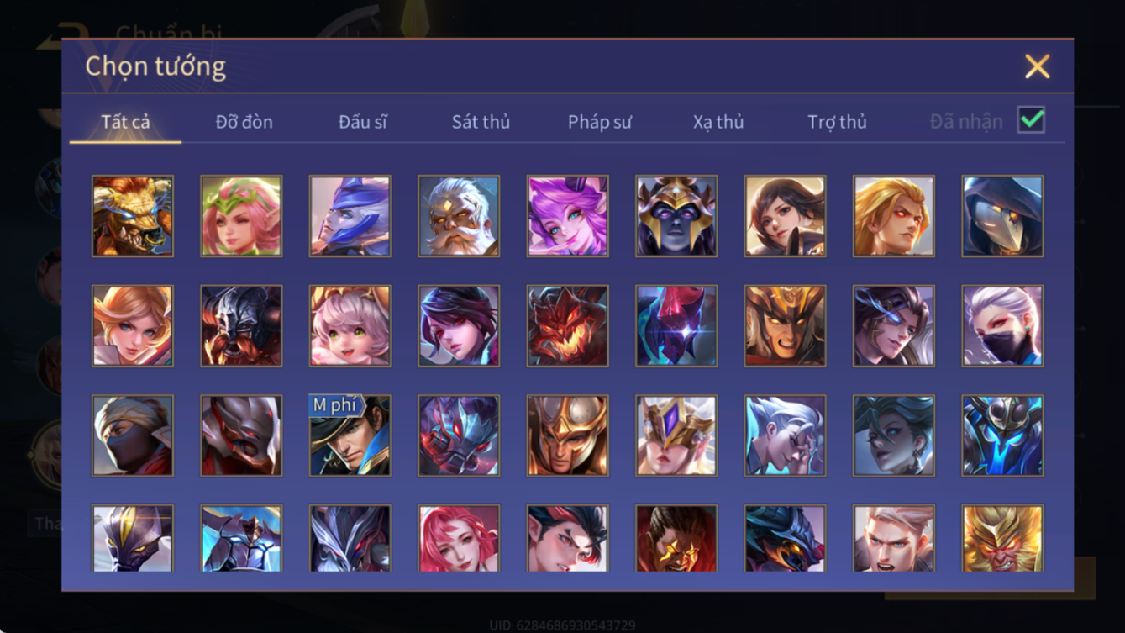1125x633 pixels.
Task: Show the 'Pháp sư' hero list
Action: click(600, 122)
